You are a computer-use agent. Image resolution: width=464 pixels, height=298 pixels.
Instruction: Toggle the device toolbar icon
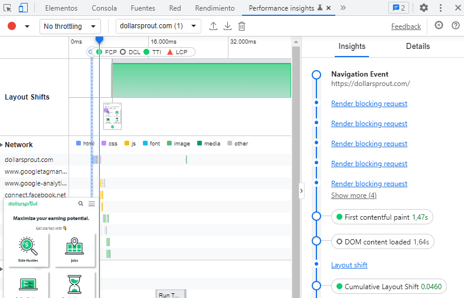(x=23, y=8)
